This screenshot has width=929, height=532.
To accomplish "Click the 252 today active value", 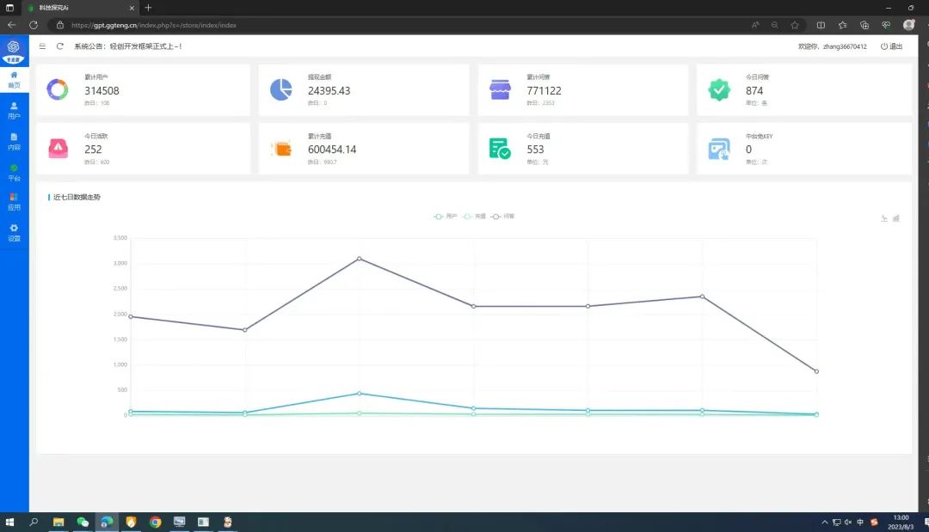I will point(93,150).
